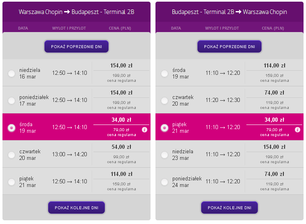Show previous days for Budapeszt to Warszawa
Screen dimensions: 306x224
(229, 46)
